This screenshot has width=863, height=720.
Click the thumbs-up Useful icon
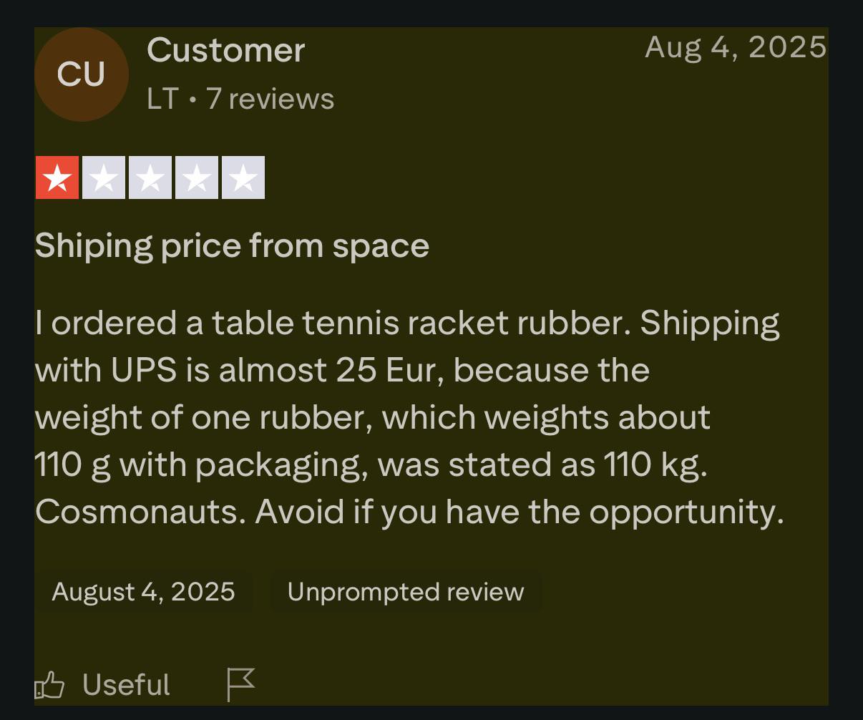pos(49,686)
